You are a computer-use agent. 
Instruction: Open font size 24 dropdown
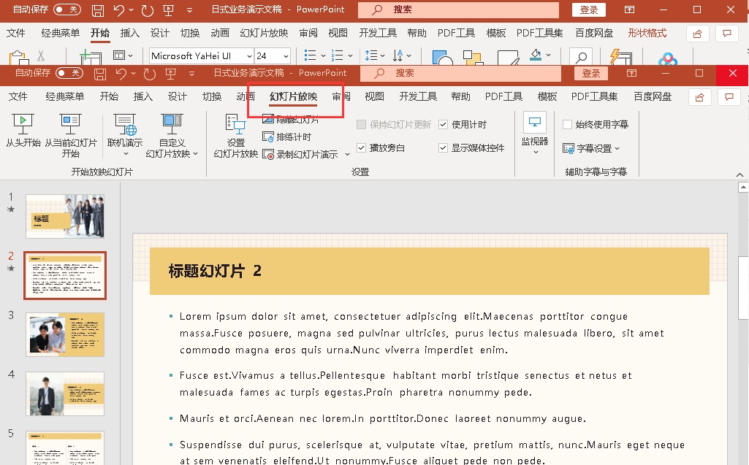pyautogui.click(x=286, y=56)
